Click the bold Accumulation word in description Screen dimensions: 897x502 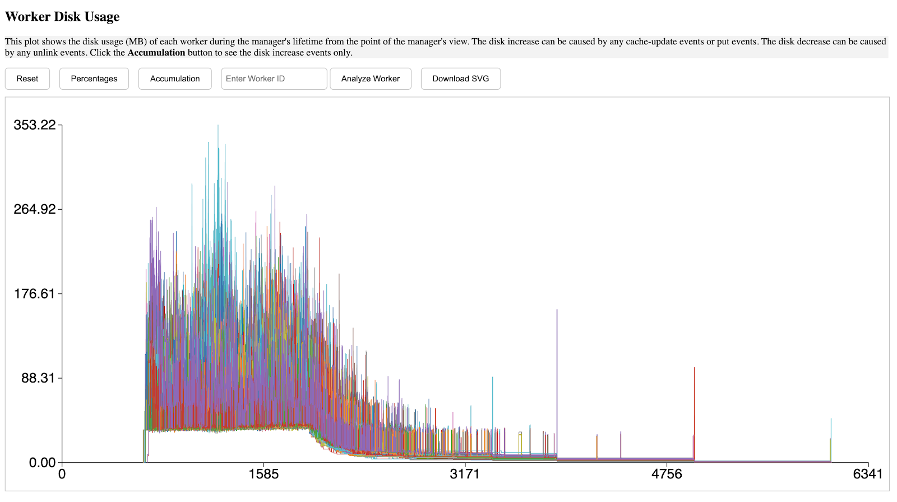pos(156,53)
